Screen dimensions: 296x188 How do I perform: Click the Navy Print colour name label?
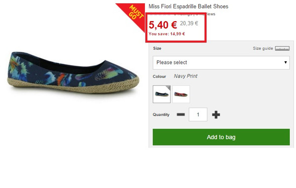(x=185, y=76)
